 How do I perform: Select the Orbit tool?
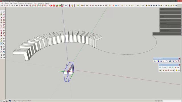(x=1, y=47)
